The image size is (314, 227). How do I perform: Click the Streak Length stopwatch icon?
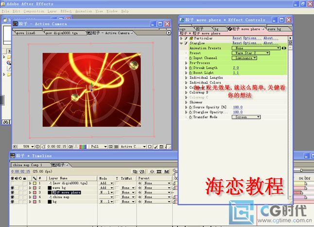[x=191, y=68]
